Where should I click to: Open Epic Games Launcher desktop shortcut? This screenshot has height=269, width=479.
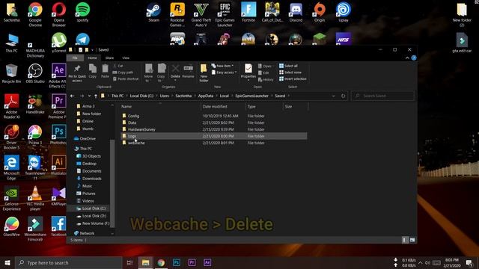225,15
